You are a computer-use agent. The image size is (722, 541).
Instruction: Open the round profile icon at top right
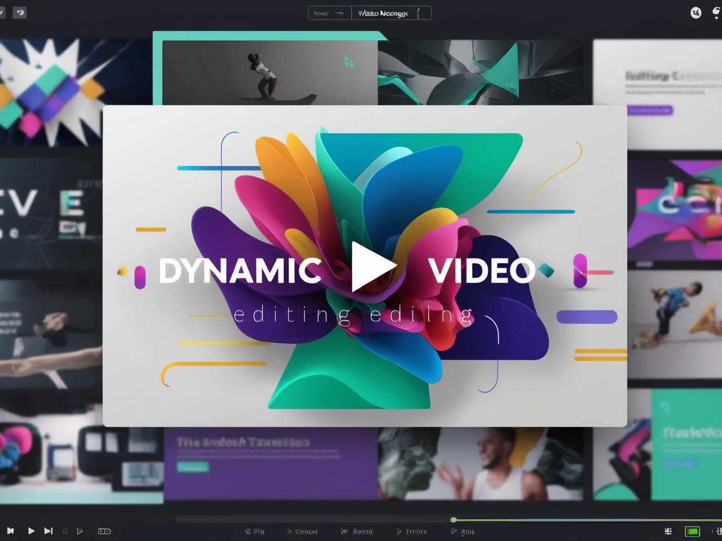(x=696, y=13)
